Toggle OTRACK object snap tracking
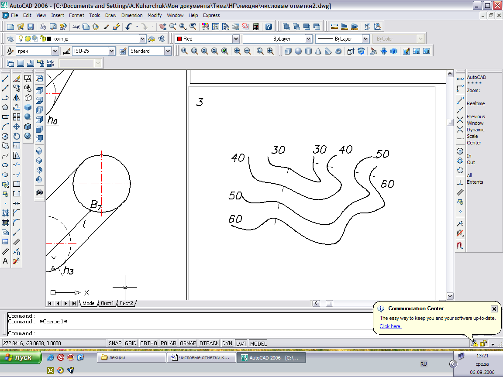This screenshot has width=503, height=377. pos(209,343)
